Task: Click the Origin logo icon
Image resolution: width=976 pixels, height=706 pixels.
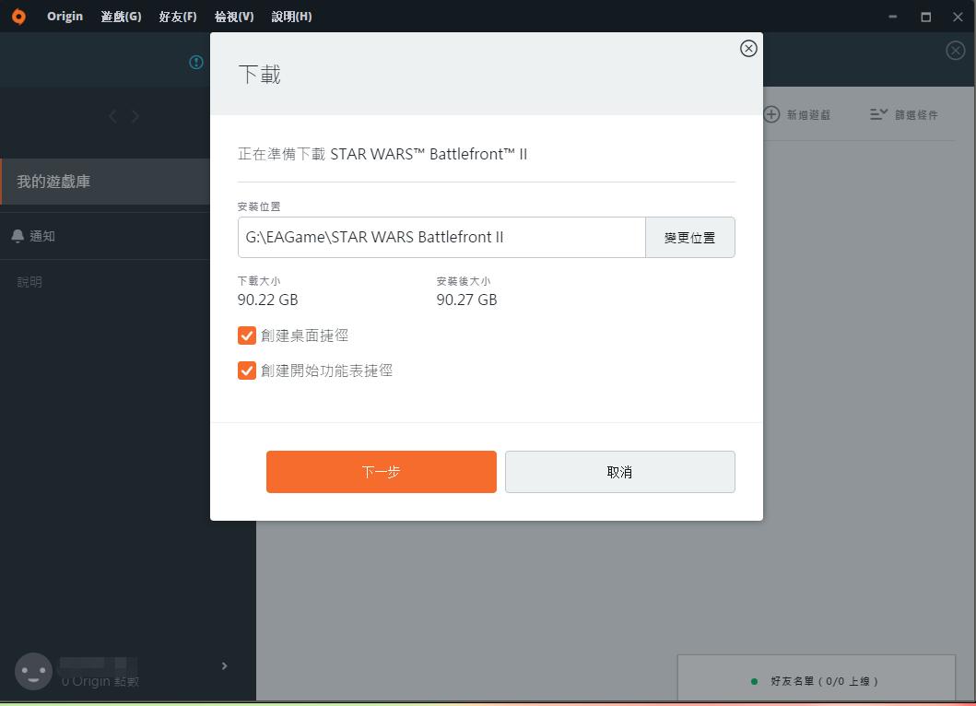Action: [x=18, y=16]
